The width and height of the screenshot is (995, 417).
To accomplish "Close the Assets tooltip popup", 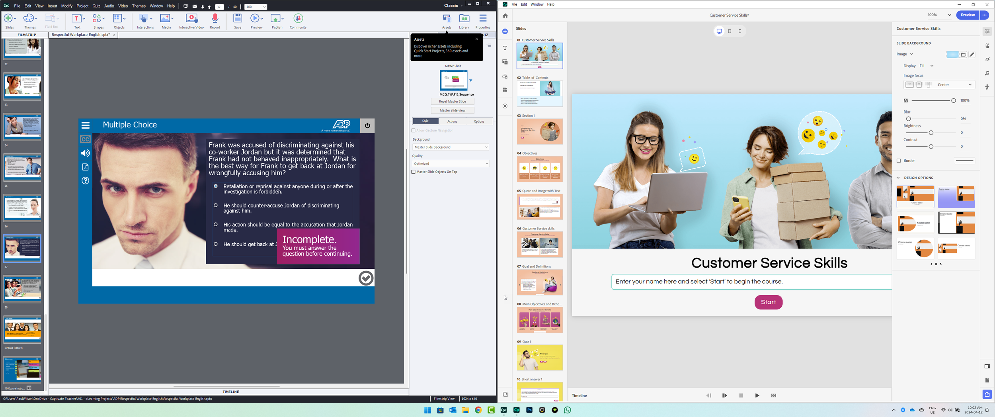I will click(476, 39).
